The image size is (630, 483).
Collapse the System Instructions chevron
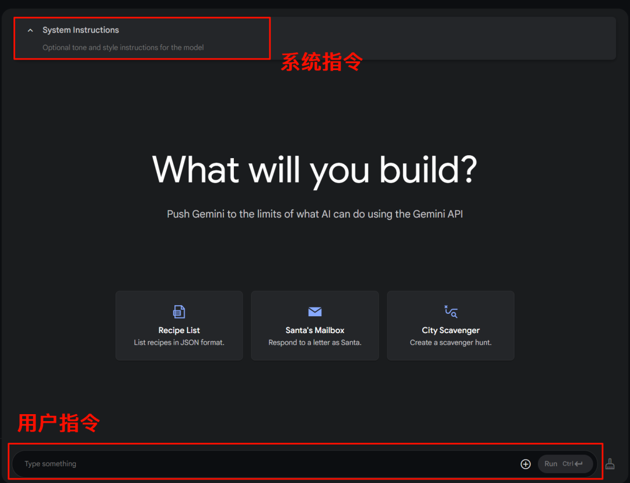[30, 30]
